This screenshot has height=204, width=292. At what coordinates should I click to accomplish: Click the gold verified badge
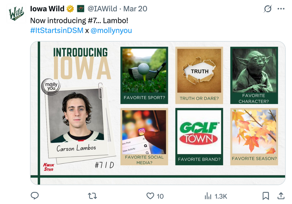70,9
